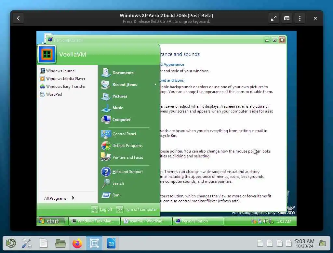Click the Turn off computer button
Viewport: 333px width, 253px height.
coord(137,209)
